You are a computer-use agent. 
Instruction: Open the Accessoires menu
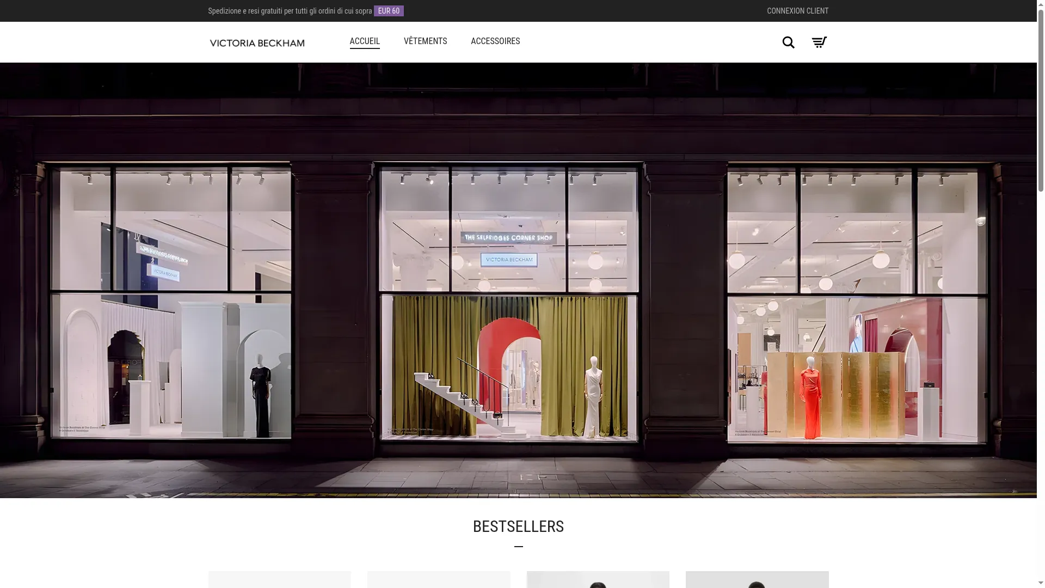[495, 41]
